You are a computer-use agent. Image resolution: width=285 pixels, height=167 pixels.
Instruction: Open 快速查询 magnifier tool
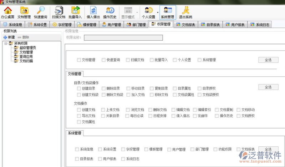coord(40,12)
